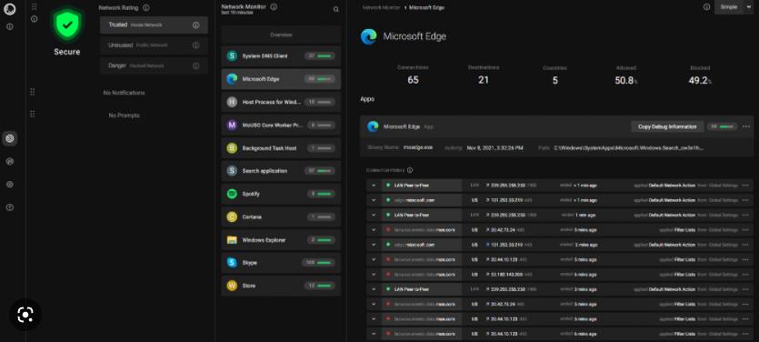This screenshot has height=342, width=759.
Task: Click the info icon left of the Simple selector
Action: 706,6
